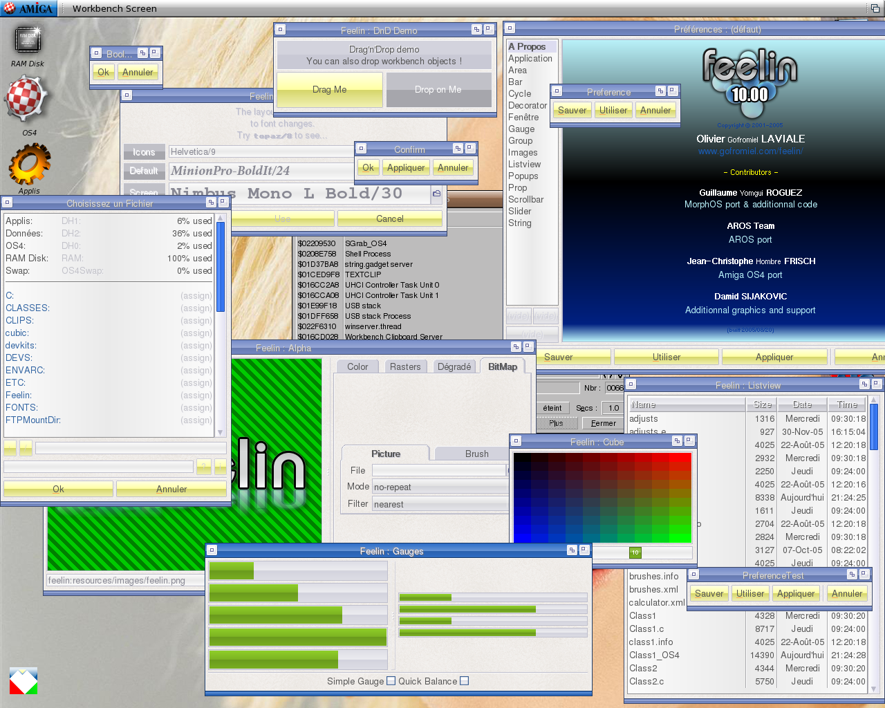Click the up arrow of the file chooser scrollbar
This screenshot has width=885, height=708.
[x=221, y=218]
